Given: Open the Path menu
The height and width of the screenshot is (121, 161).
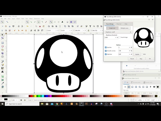Looking at the screenshot, I should (23, 19).
